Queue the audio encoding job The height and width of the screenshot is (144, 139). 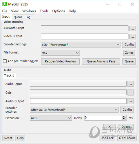tap(126, 127)
